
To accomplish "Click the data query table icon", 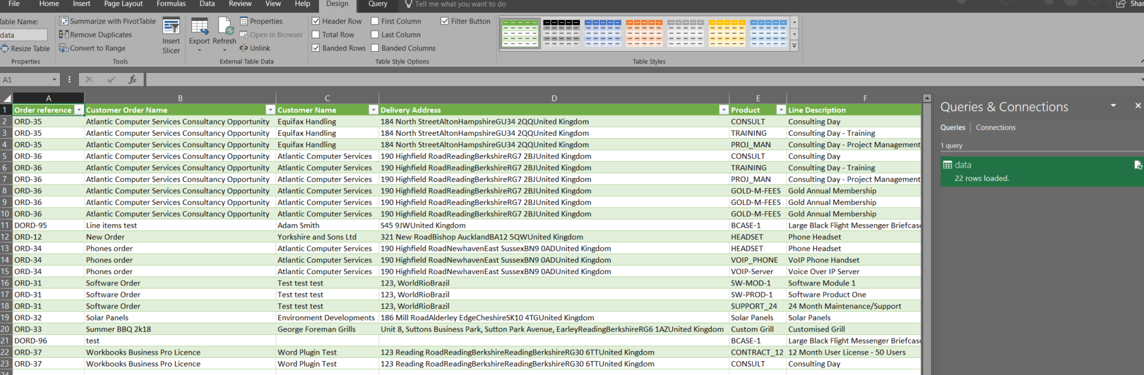I will tap(947, 165).
